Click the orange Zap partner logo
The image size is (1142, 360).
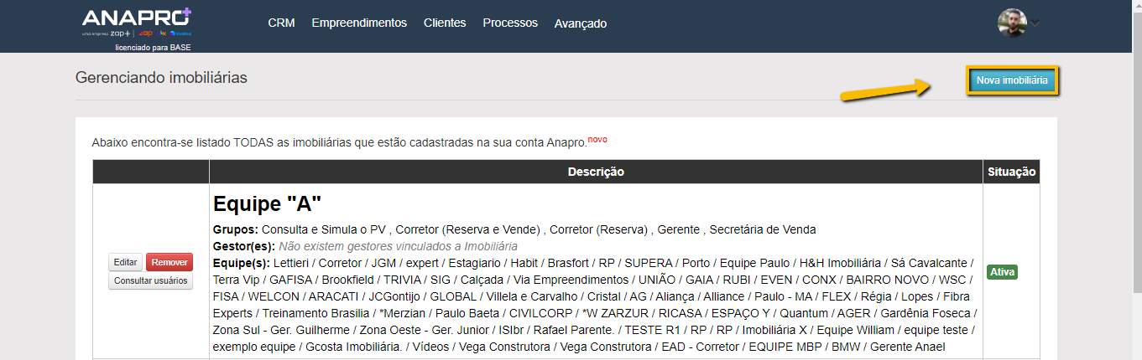click(x=144, y=33)
